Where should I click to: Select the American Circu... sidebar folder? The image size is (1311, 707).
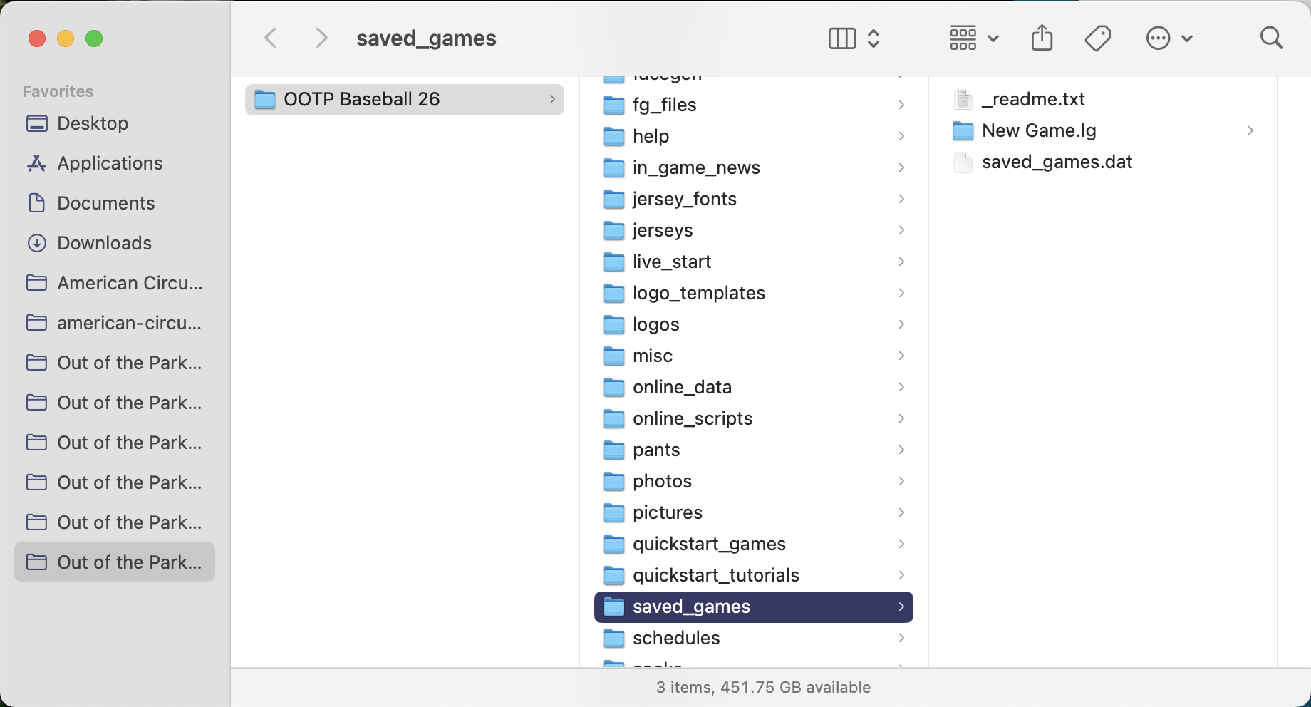click(115, 283)
